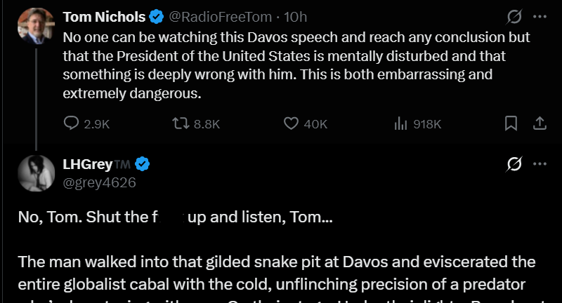The width and height of the screenshot is (562, 303).
Task: Open the LHGrey display name
Action: (87, 164)
